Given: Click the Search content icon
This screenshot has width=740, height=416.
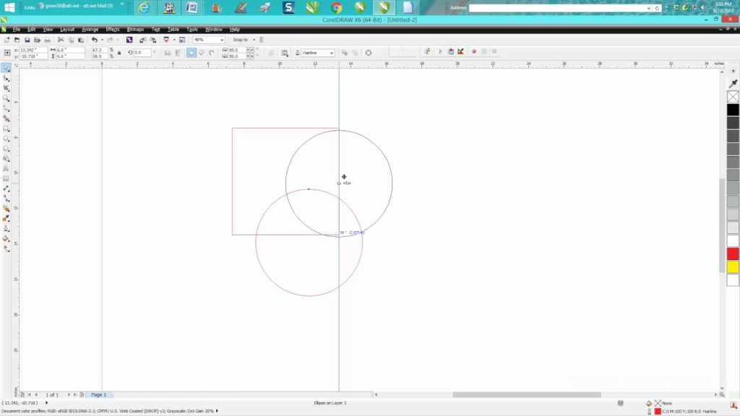Looking at the screenshot, I should [129, 40].
